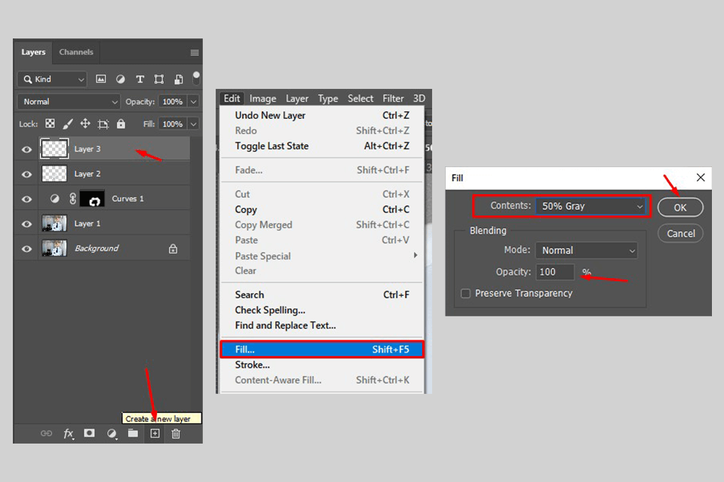Expand the Paste Special submenu

click(x=322, y=255)
